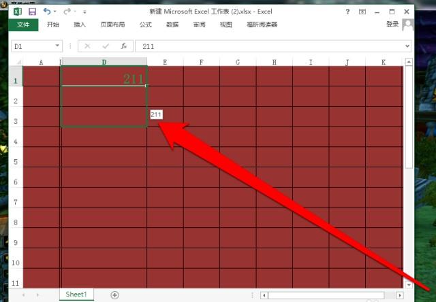Viewport: 436px width, 302px height.
Task: Select column F header
Action: point(202,62)
